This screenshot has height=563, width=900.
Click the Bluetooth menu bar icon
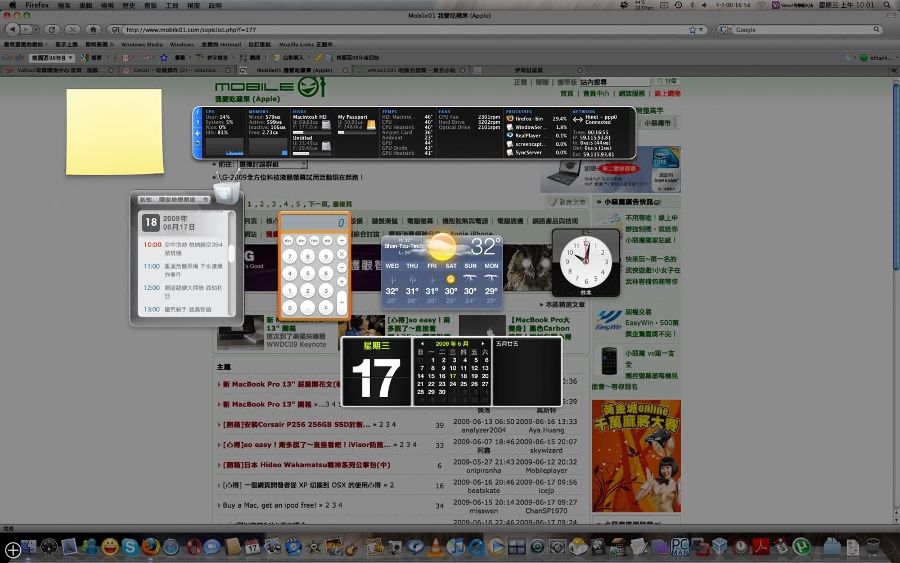[x=692, y=5]
